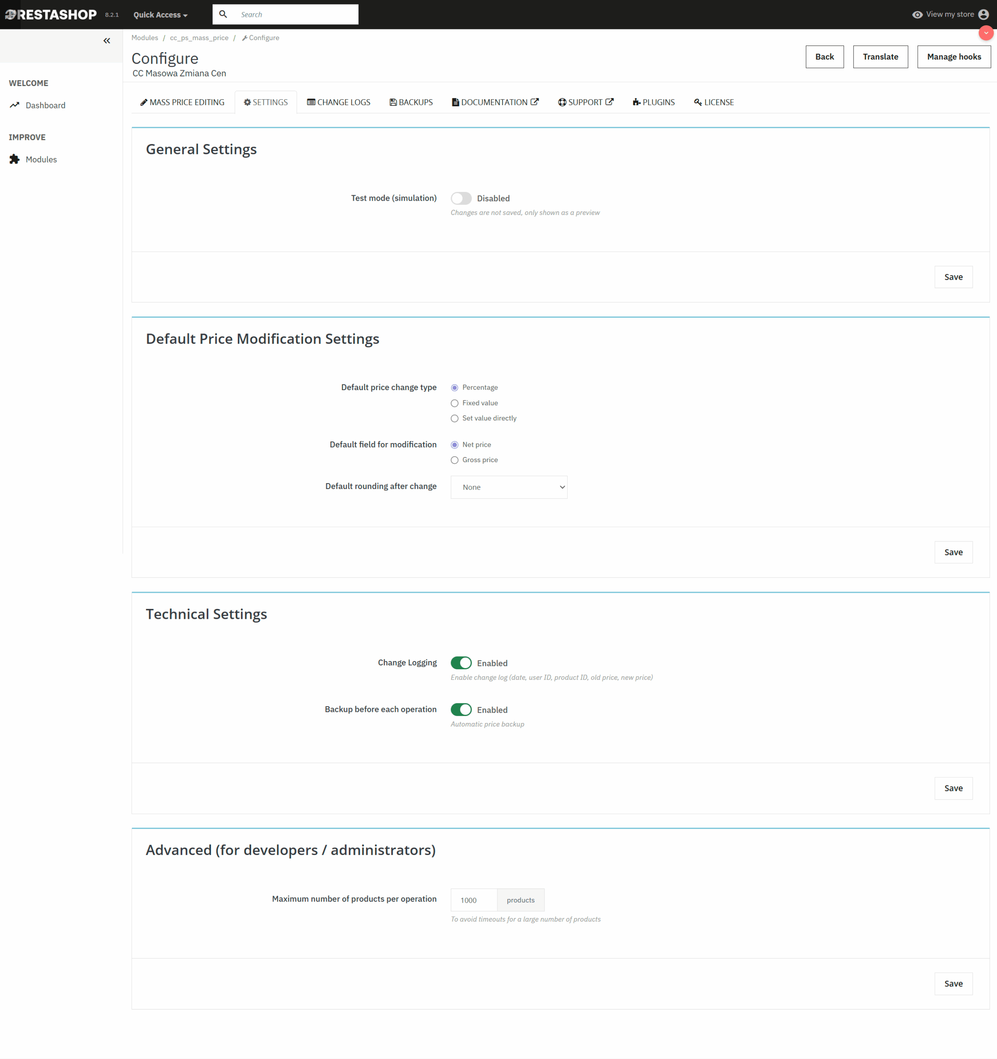This screenshot has height=1059, width=997.
Task: Switch to the Change Logs tab
Action: tap(339, 102)
